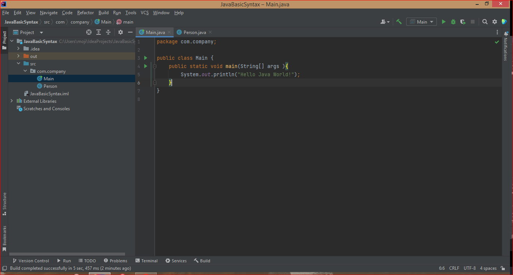Select the Main.java editor tab
Image resolution: width=513 pixels, height=275 pixels.
(155, 32)
